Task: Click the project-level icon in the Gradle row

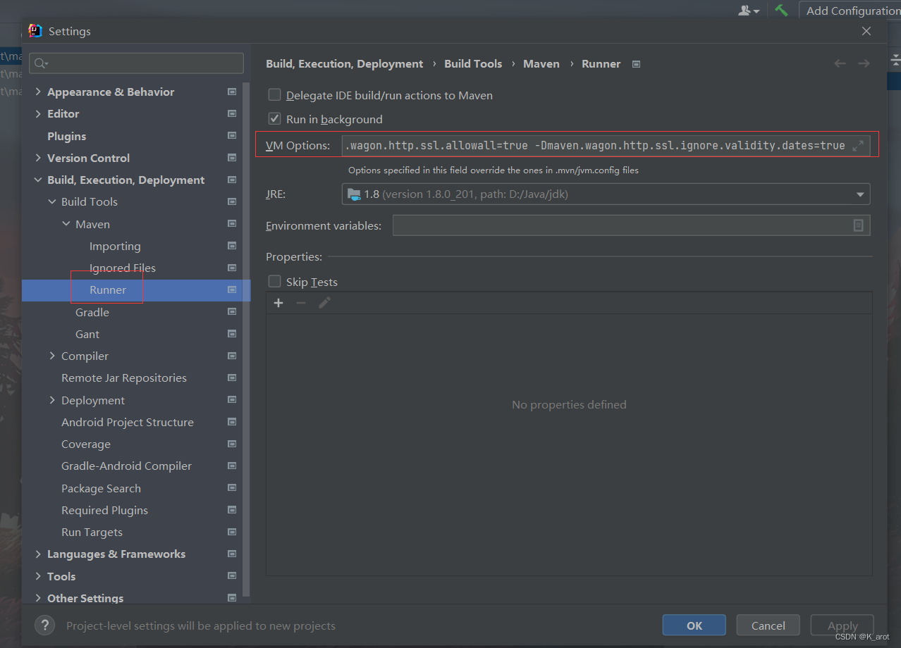Action: (x=232, y=312)
